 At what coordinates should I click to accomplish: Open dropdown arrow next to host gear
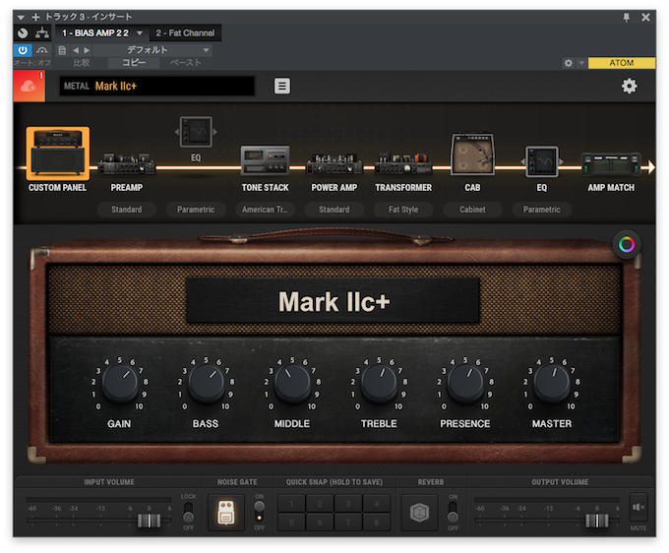[x=581, y=63]
